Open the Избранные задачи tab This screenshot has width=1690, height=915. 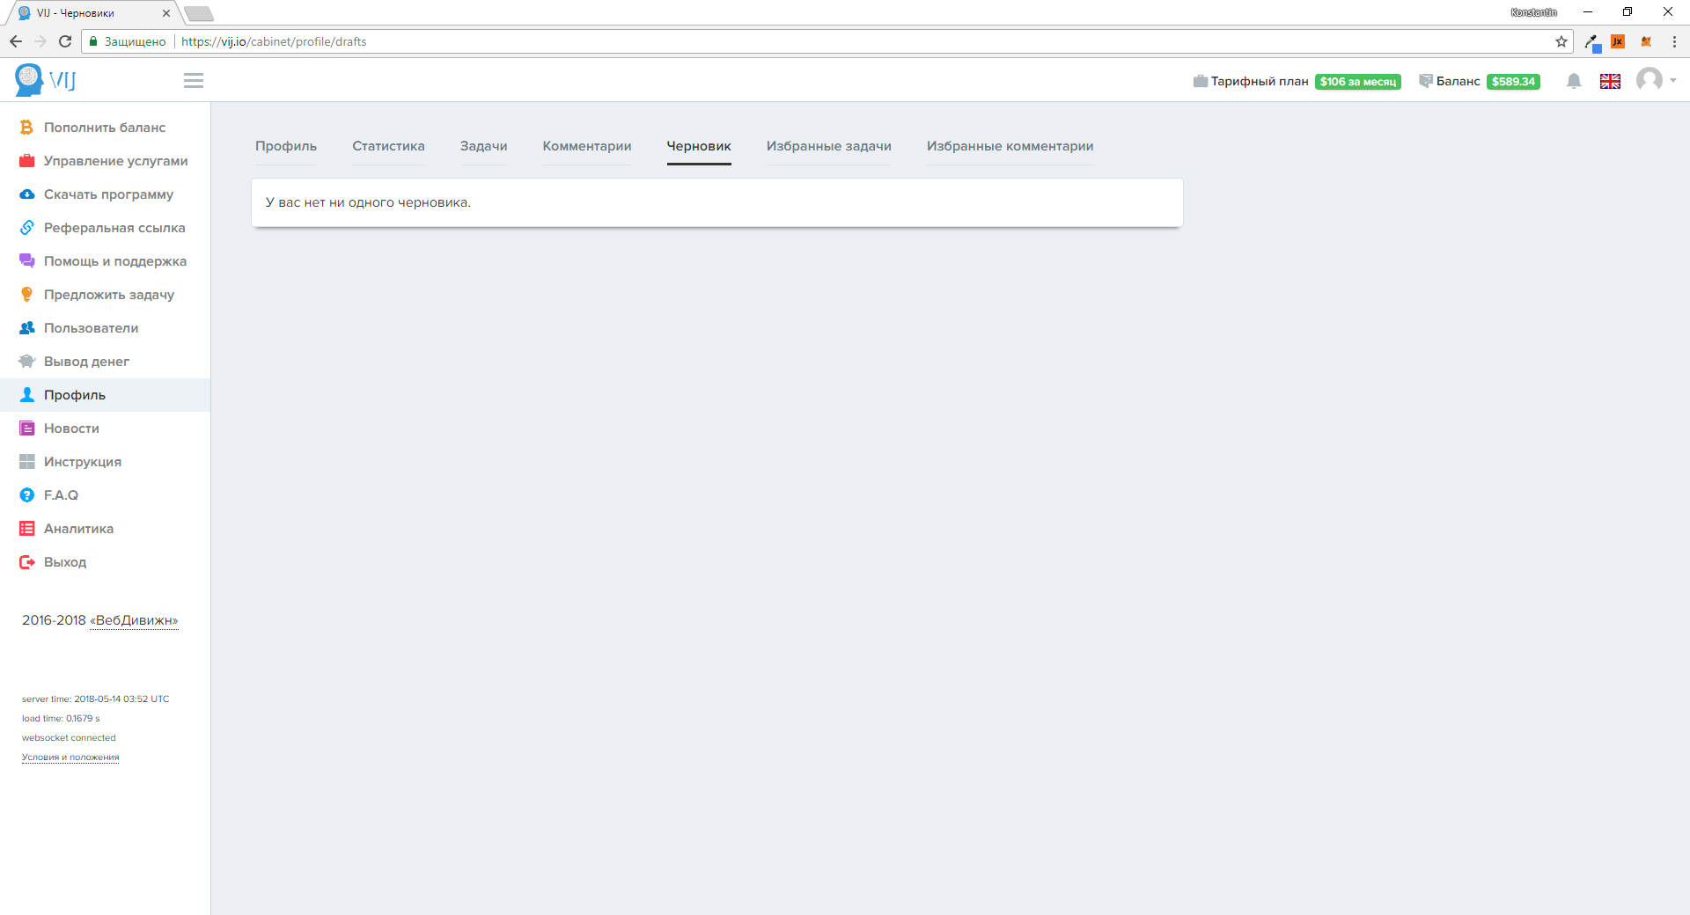pos(828,146)
